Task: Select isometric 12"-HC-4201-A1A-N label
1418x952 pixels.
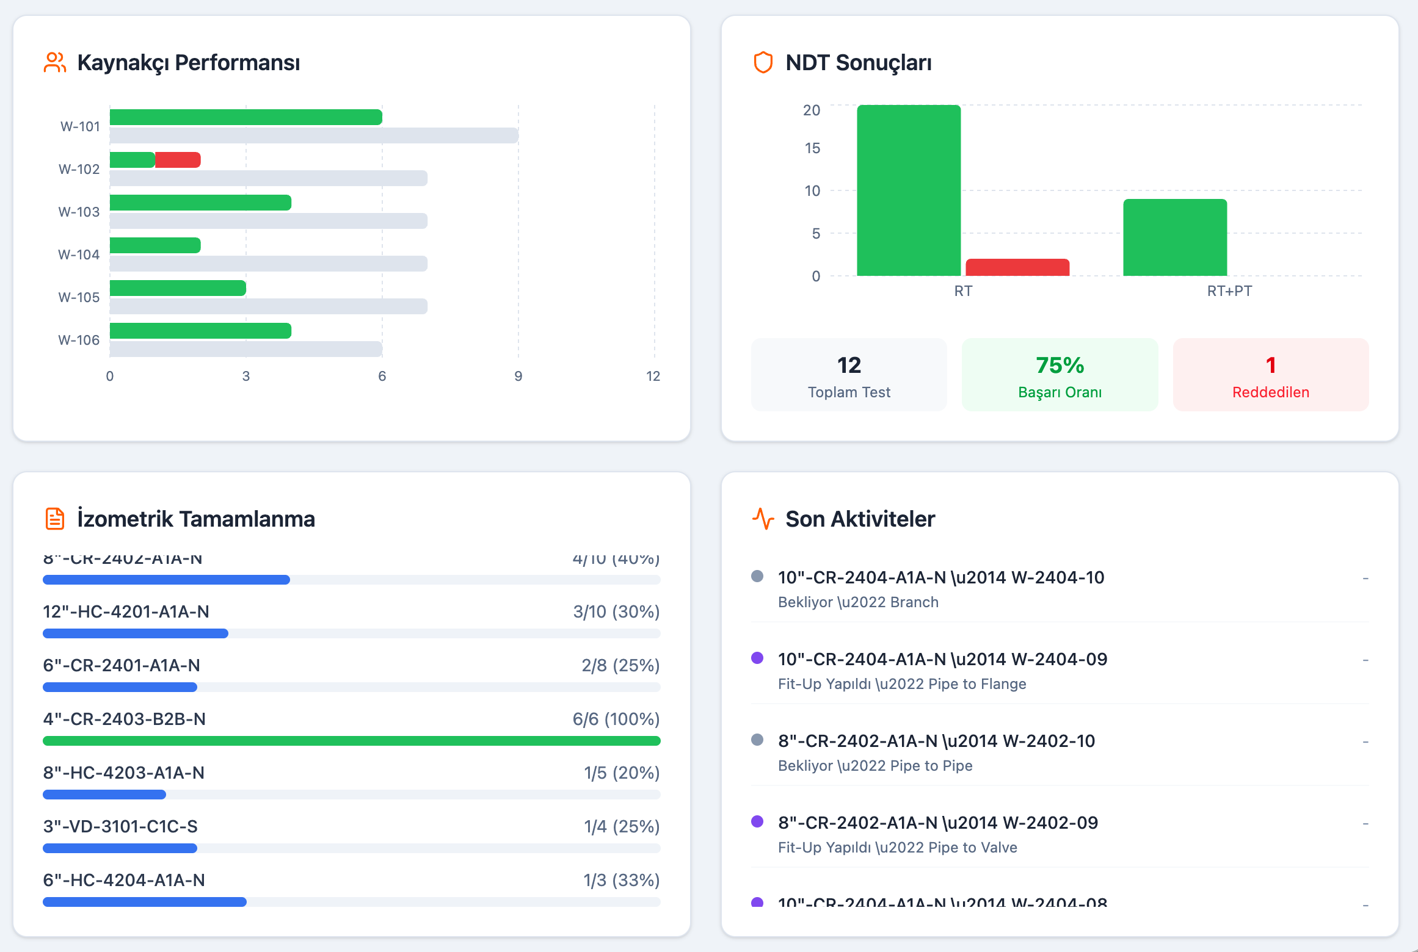Action: tap(126, 611)
